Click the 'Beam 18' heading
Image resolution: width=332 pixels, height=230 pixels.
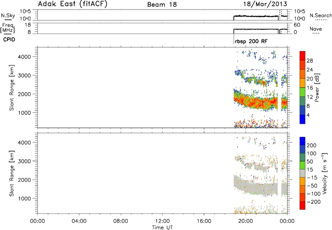[x=162, y=5]
